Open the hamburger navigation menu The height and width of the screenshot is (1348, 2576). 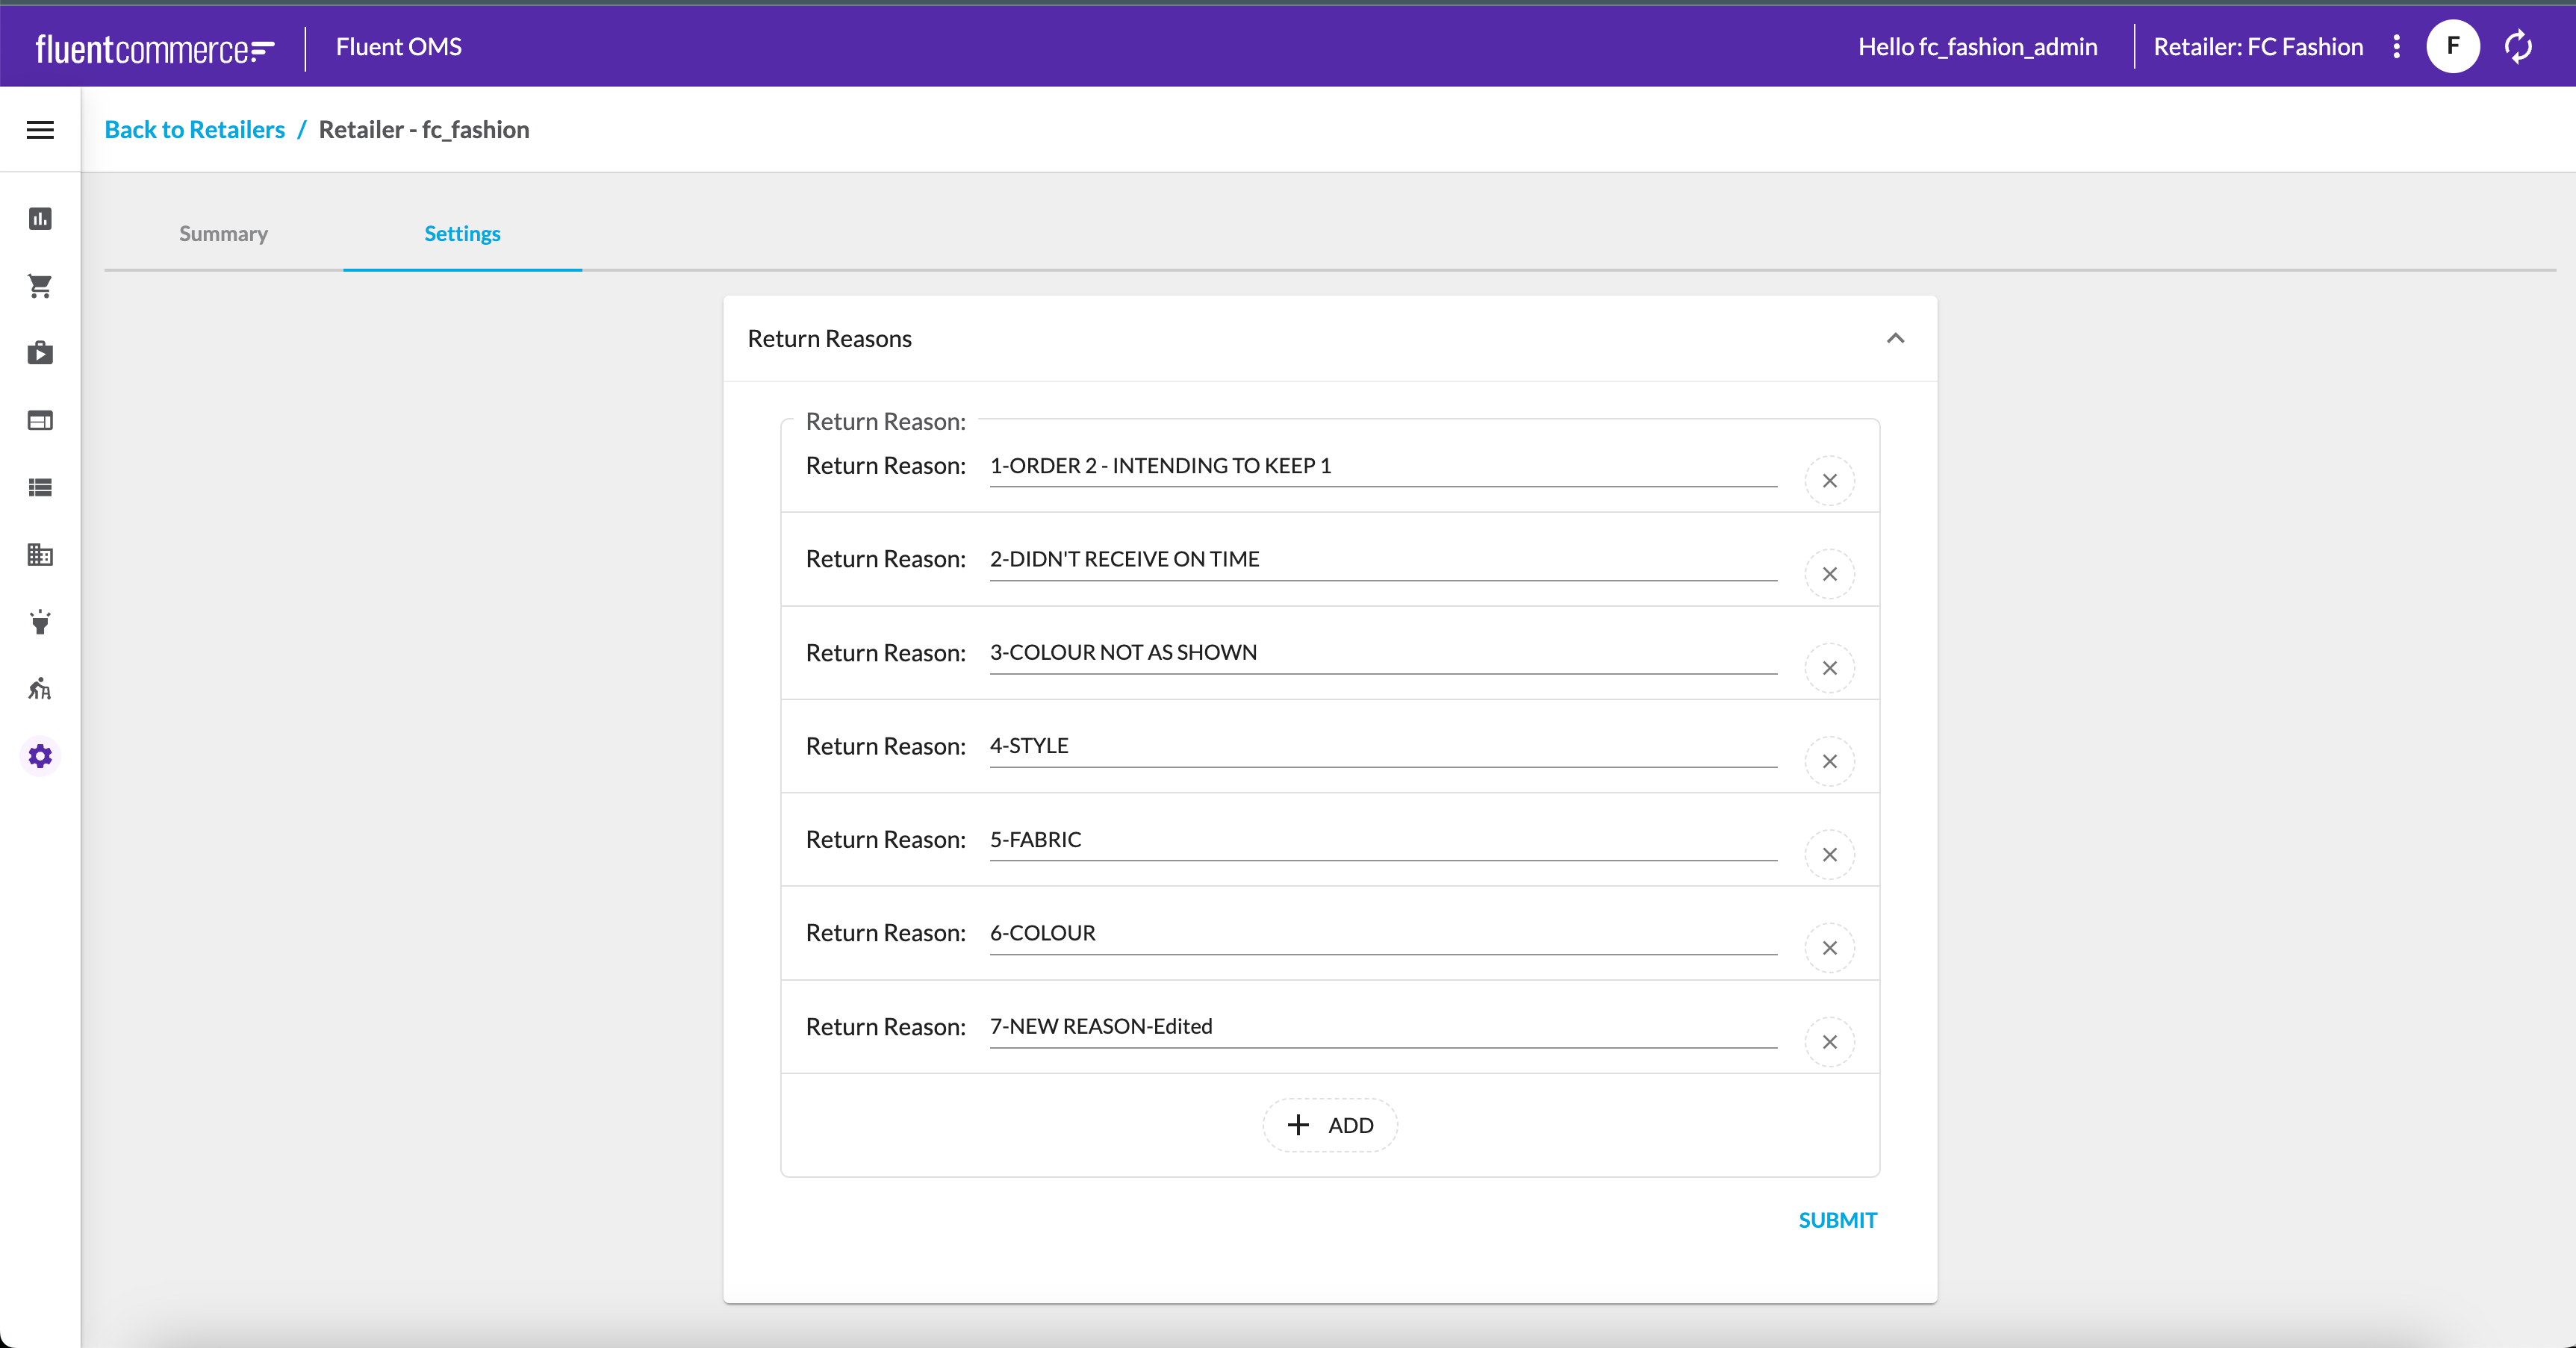40,130
